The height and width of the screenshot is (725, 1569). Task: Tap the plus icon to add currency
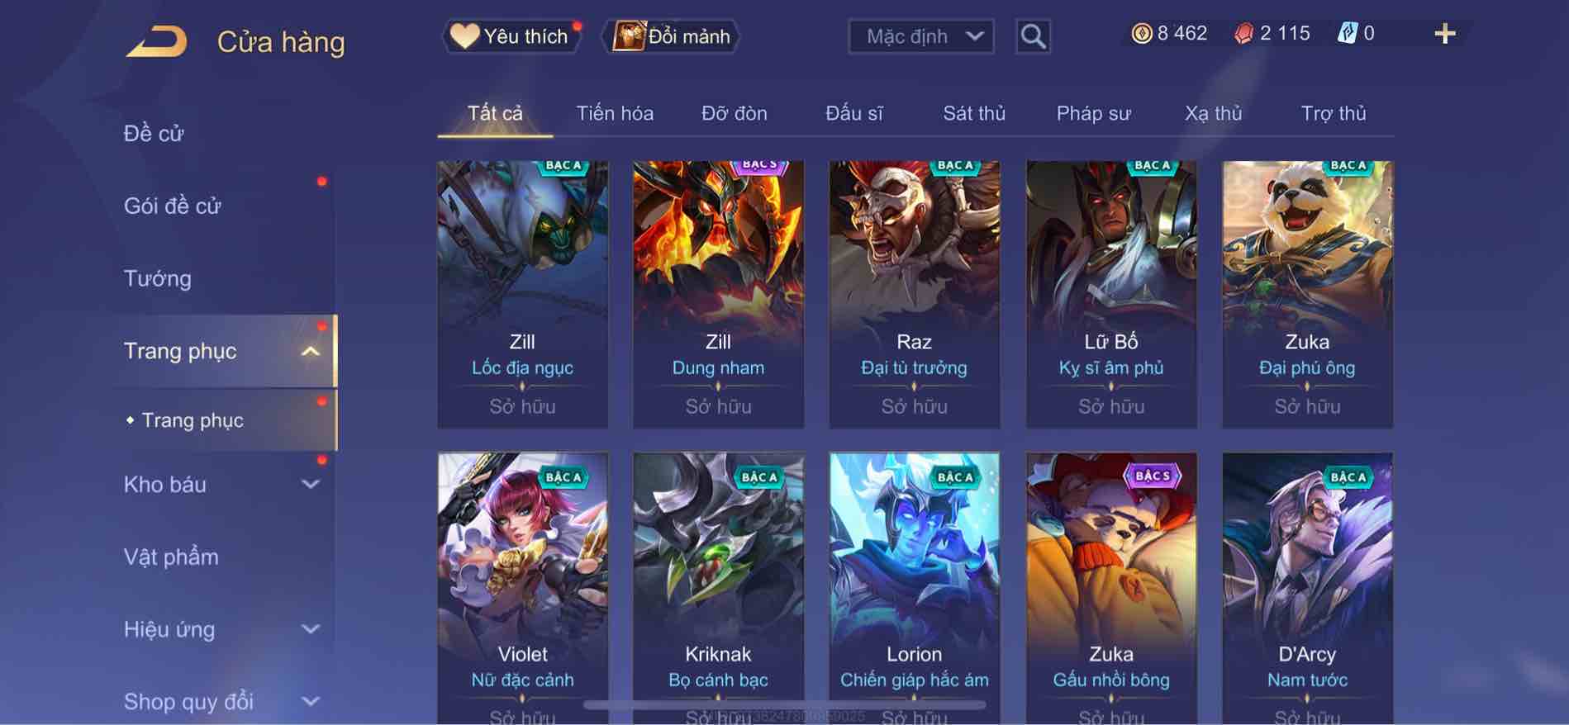pos(1444,34)
